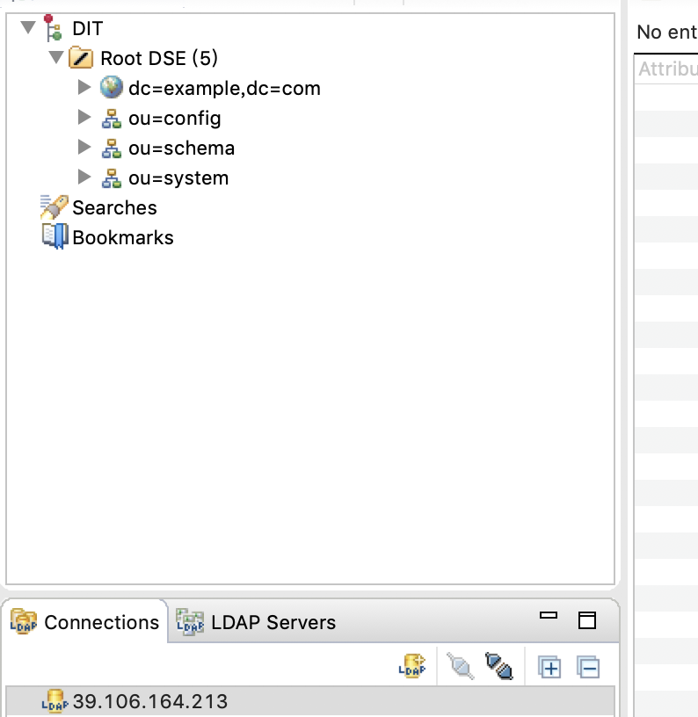Select Searches in the browser tree

(114, 207)
